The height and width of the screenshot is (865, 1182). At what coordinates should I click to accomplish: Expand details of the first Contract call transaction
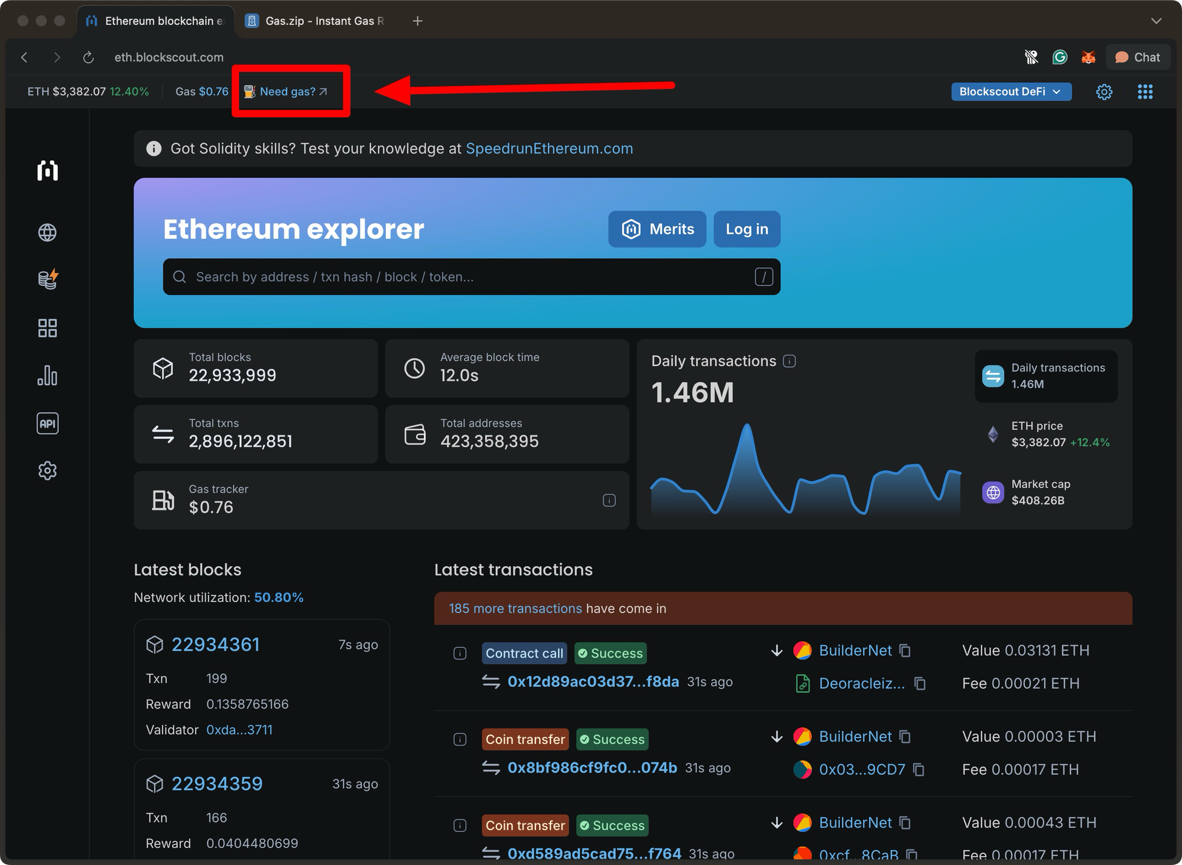point(460,653)
